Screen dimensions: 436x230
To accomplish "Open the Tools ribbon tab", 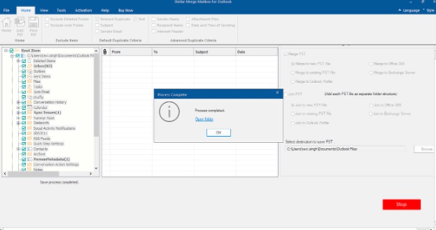I will [61, 10].
